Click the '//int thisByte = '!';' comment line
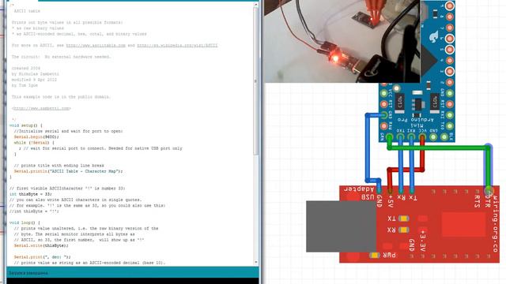Image resolution: width=506 pixels, height=284 pixels. coord(34,211)
